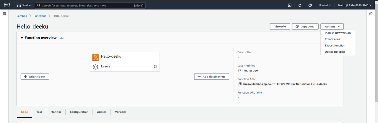Go to Functions breadcrumb link
This screenshot has height=123, width=378.
(40, 16)
